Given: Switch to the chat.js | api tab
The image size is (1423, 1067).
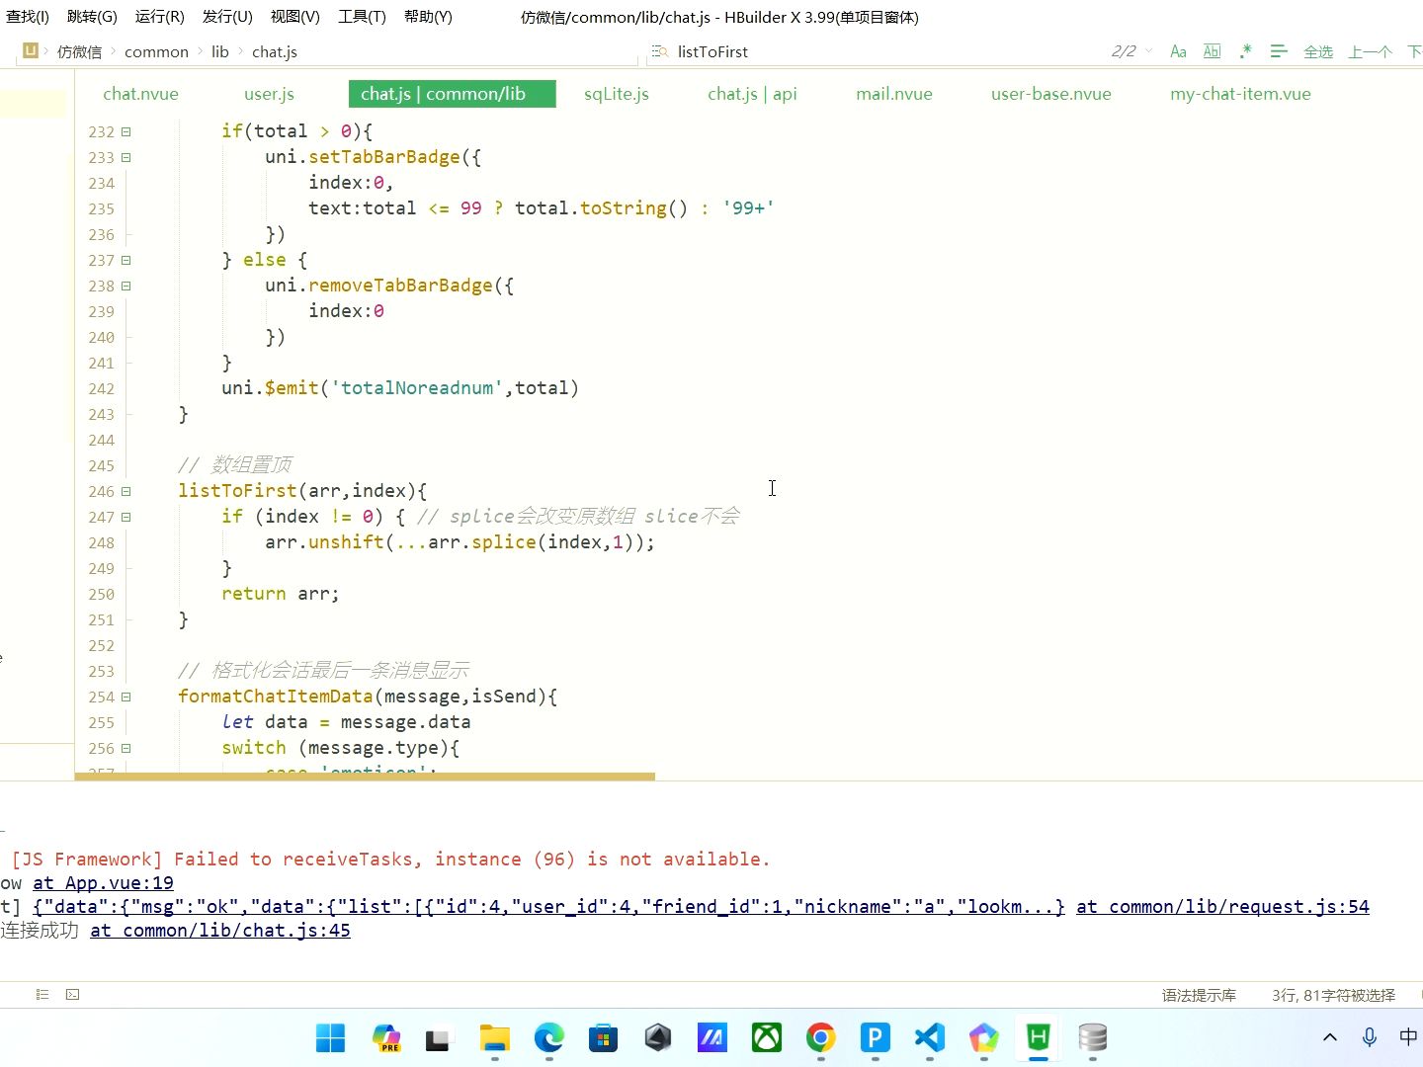Looking at the screenshot, I should (752, 94).
